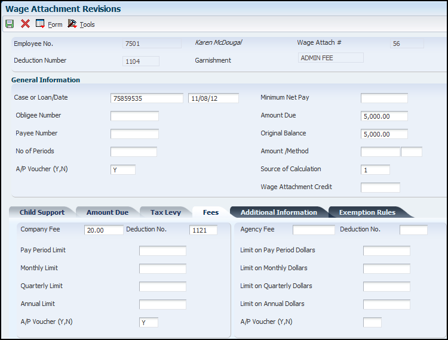Click the Garnishment label

pyautogui.click(x=213, y=60)
